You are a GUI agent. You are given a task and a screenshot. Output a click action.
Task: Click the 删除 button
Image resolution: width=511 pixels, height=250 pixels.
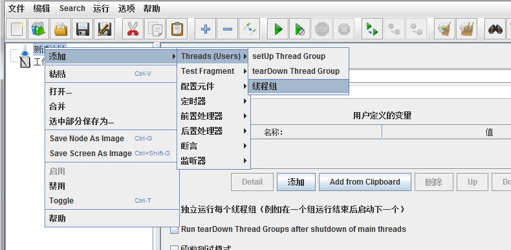pyautogui.click(x=434, y=182)
